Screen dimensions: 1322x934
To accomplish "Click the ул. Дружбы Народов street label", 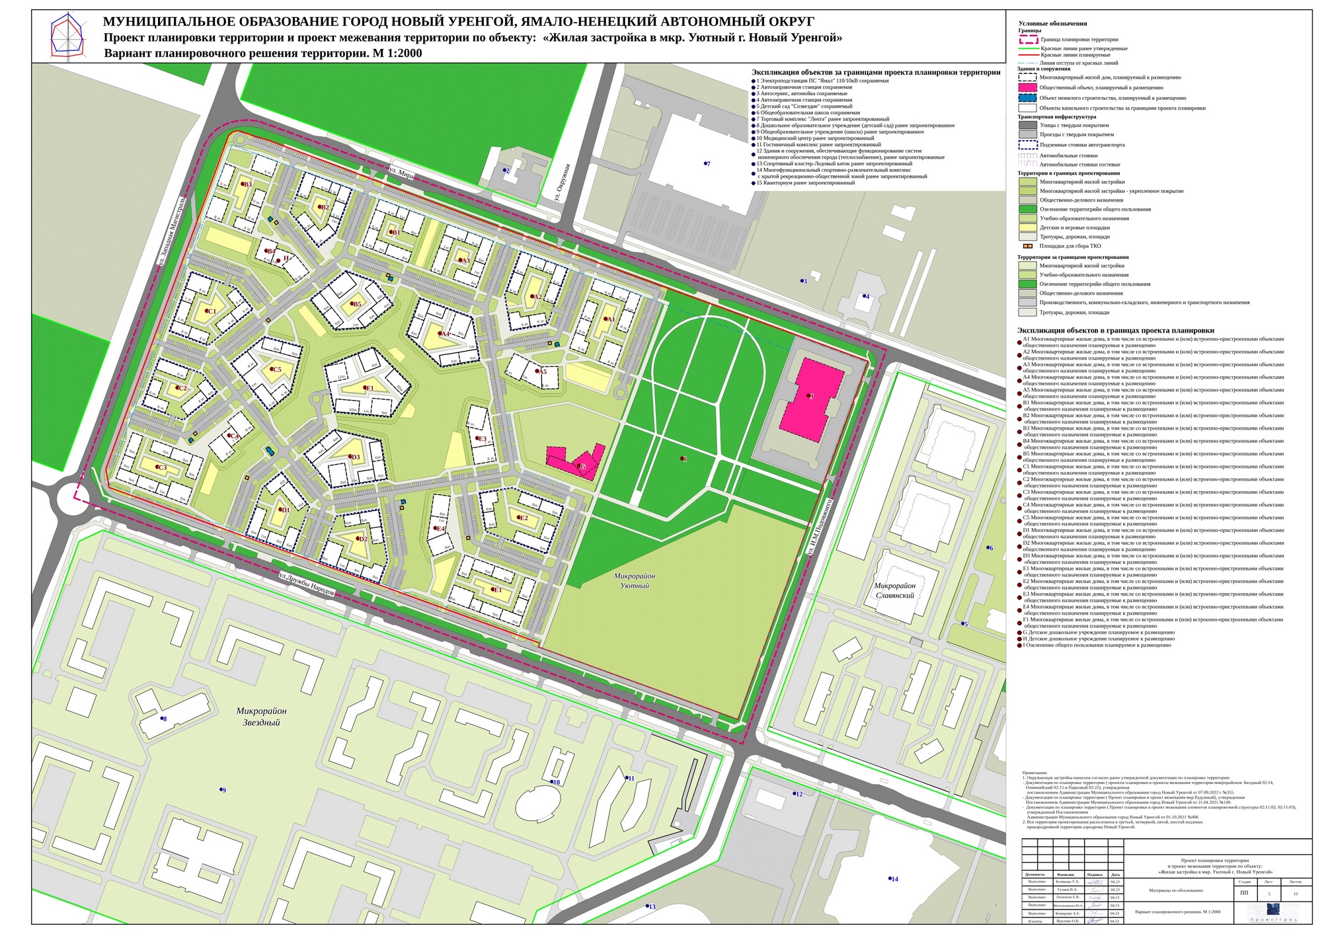I will pyautogui.click(x=307, y=584).
